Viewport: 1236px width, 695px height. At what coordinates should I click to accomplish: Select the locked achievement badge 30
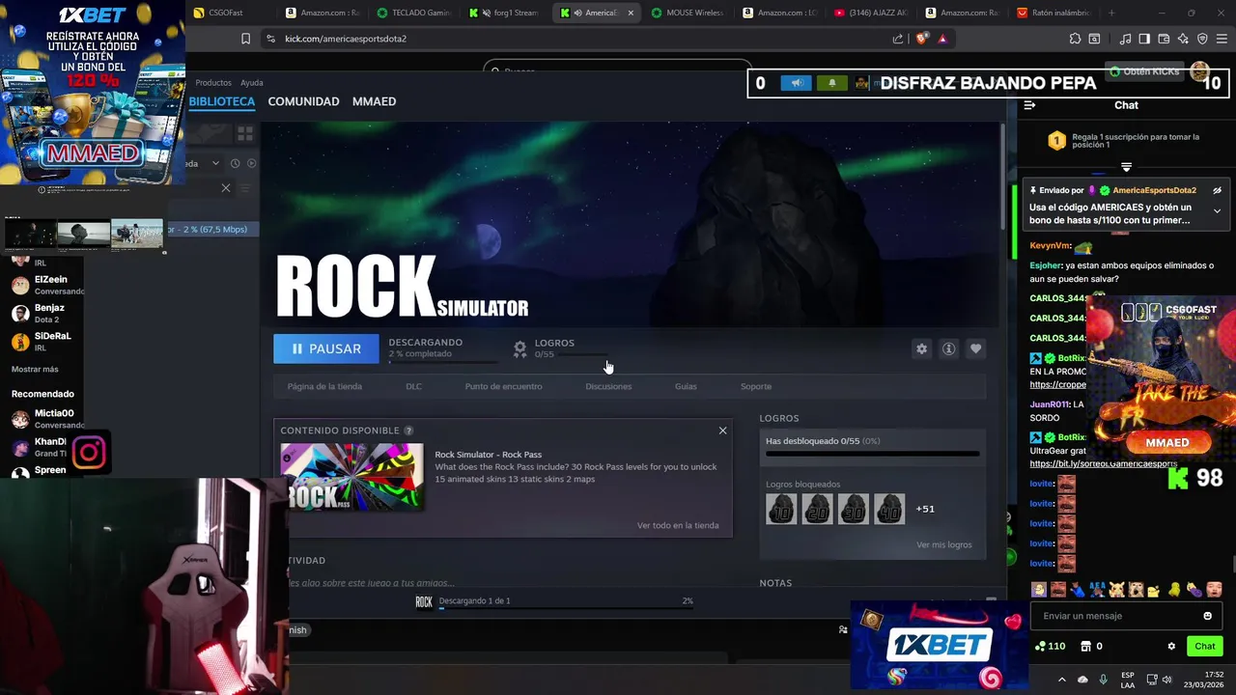click(x=853, y=509)
